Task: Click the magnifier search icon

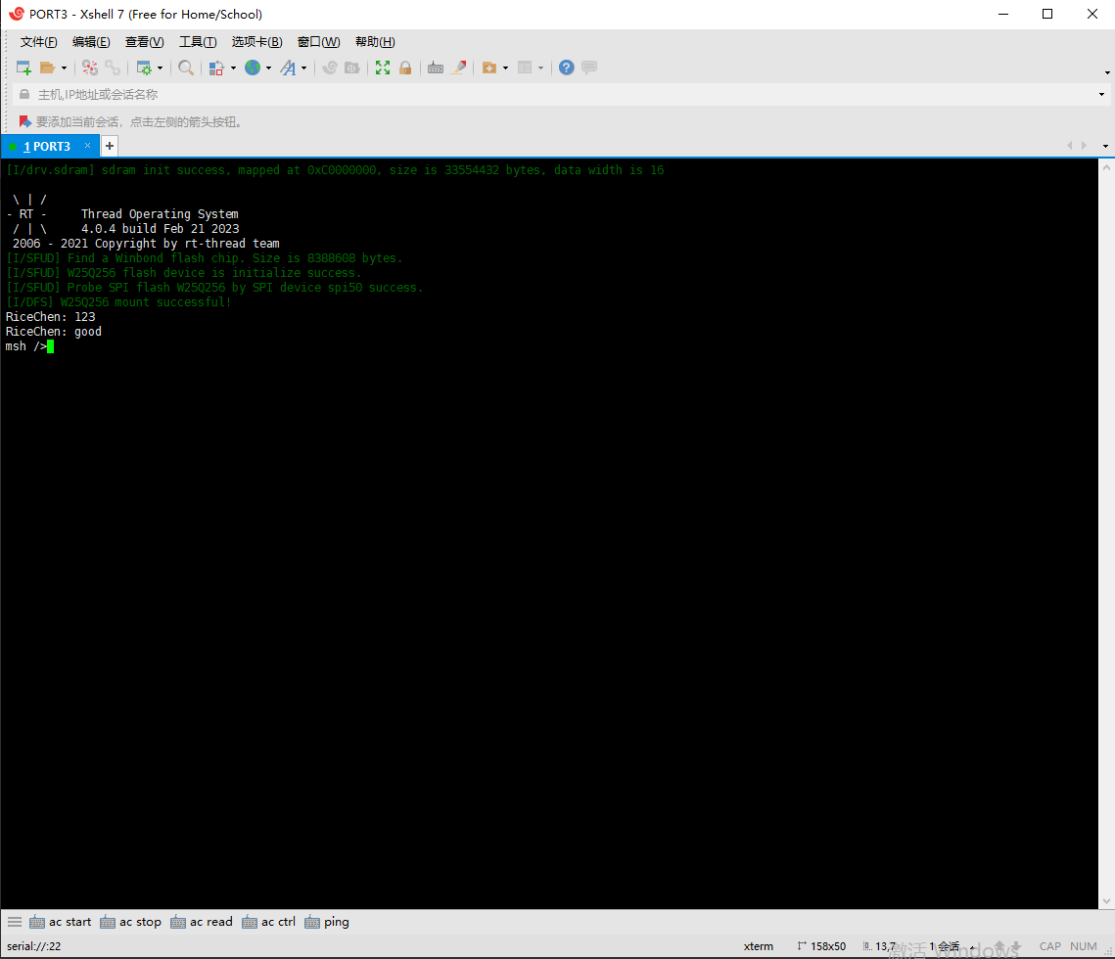Action: click(186, 68)
